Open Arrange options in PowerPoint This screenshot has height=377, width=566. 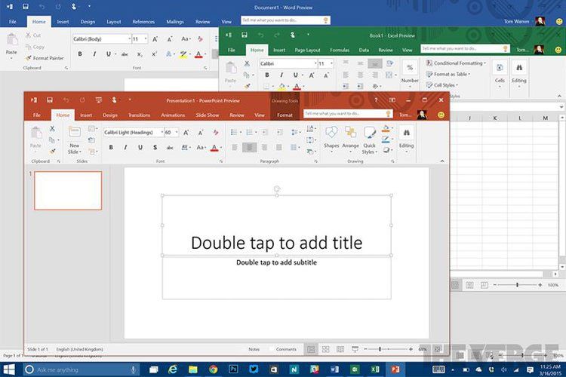coord(350,140)
